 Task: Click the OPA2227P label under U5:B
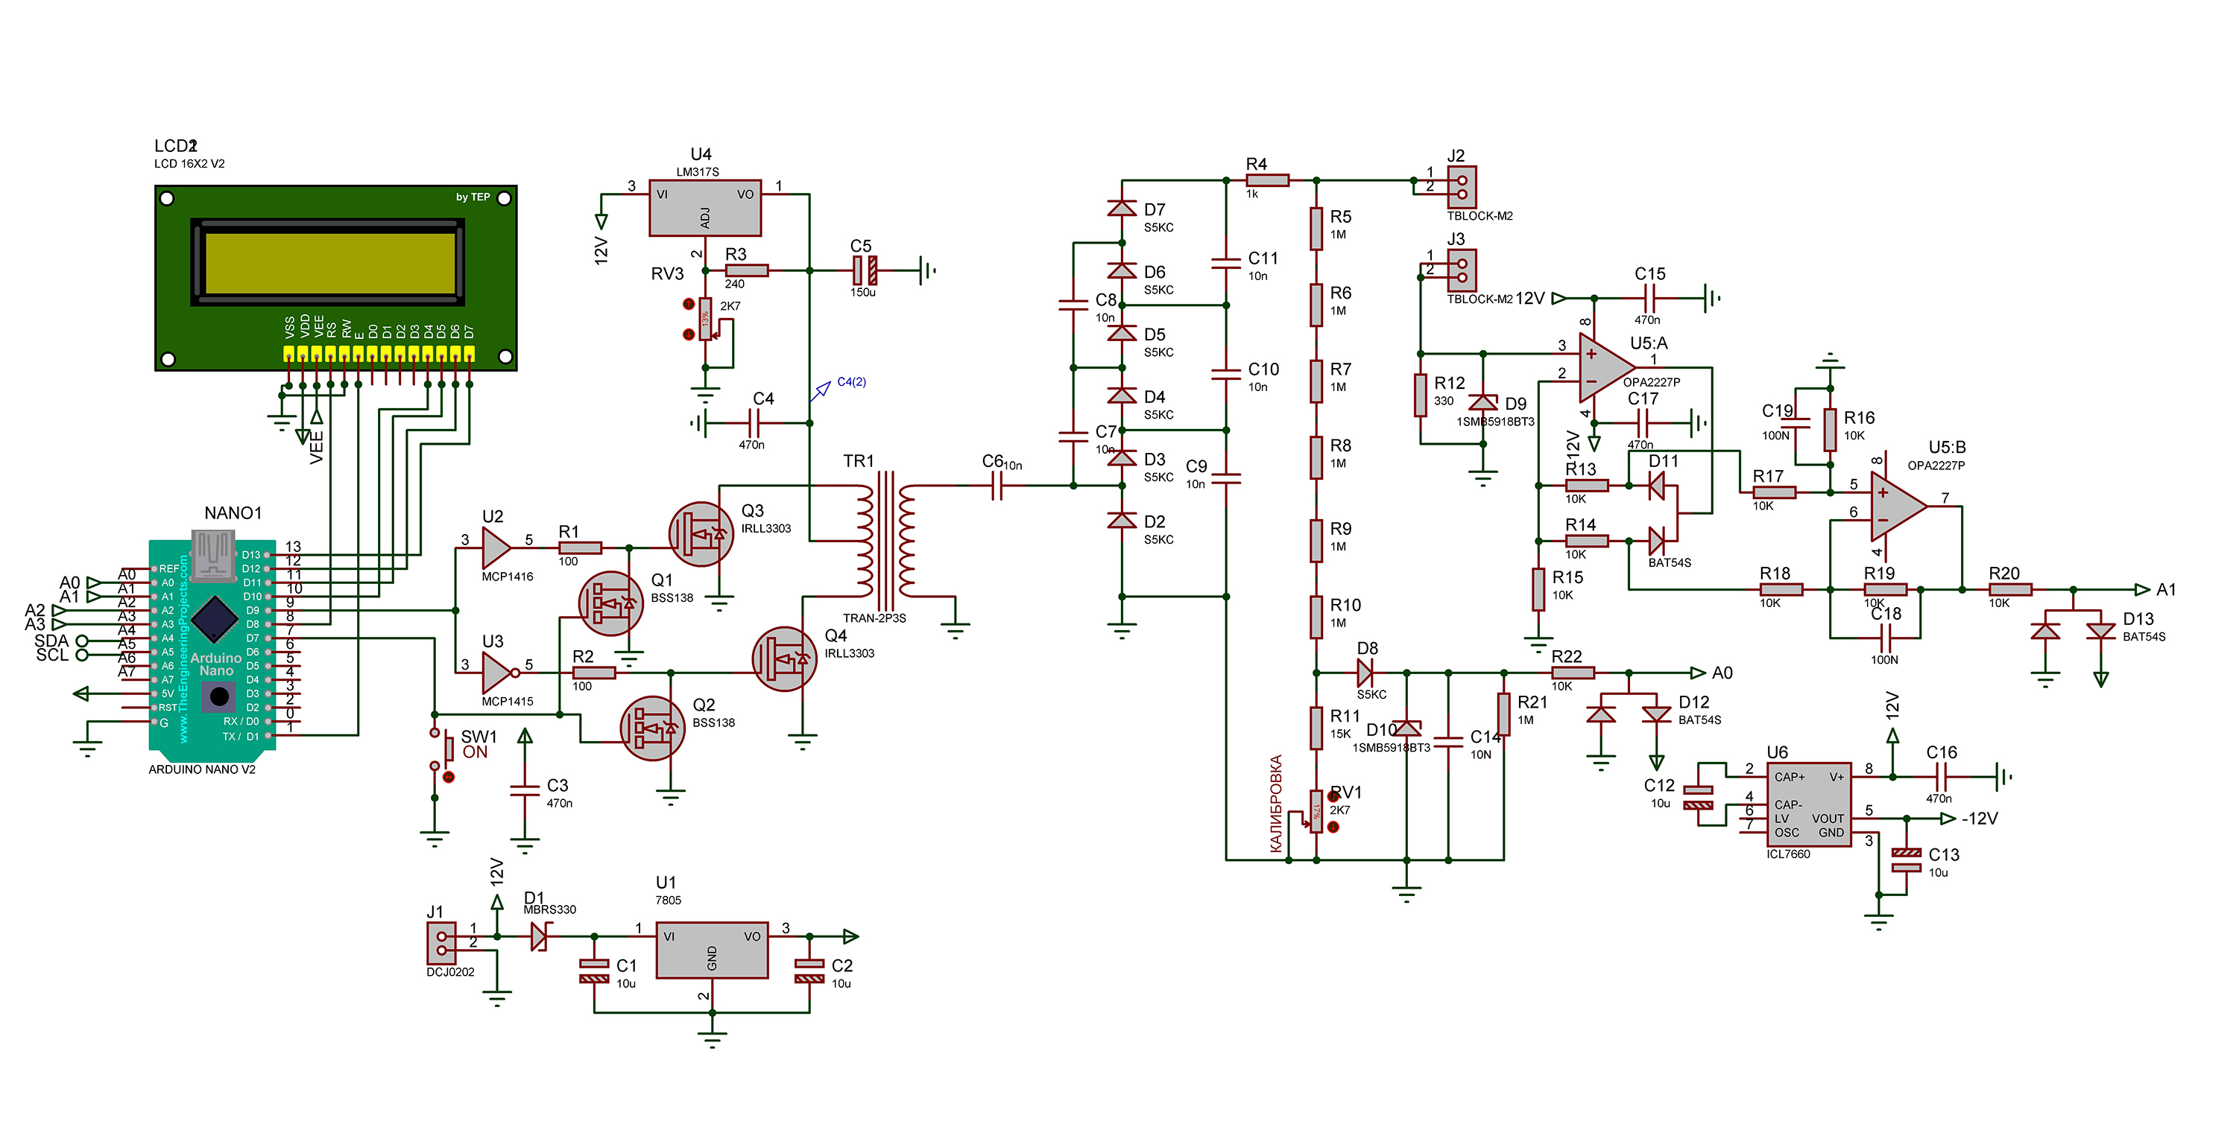(x=1936, y=466)
